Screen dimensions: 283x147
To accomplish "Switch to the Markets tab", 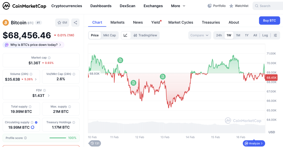I will [x=117, y=22].
